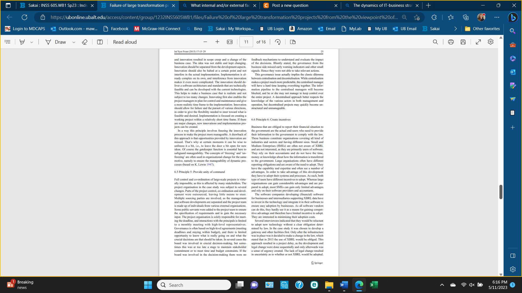522x293 pixels.
Task: Toggle the page view layout button
Action: [293, 42]
